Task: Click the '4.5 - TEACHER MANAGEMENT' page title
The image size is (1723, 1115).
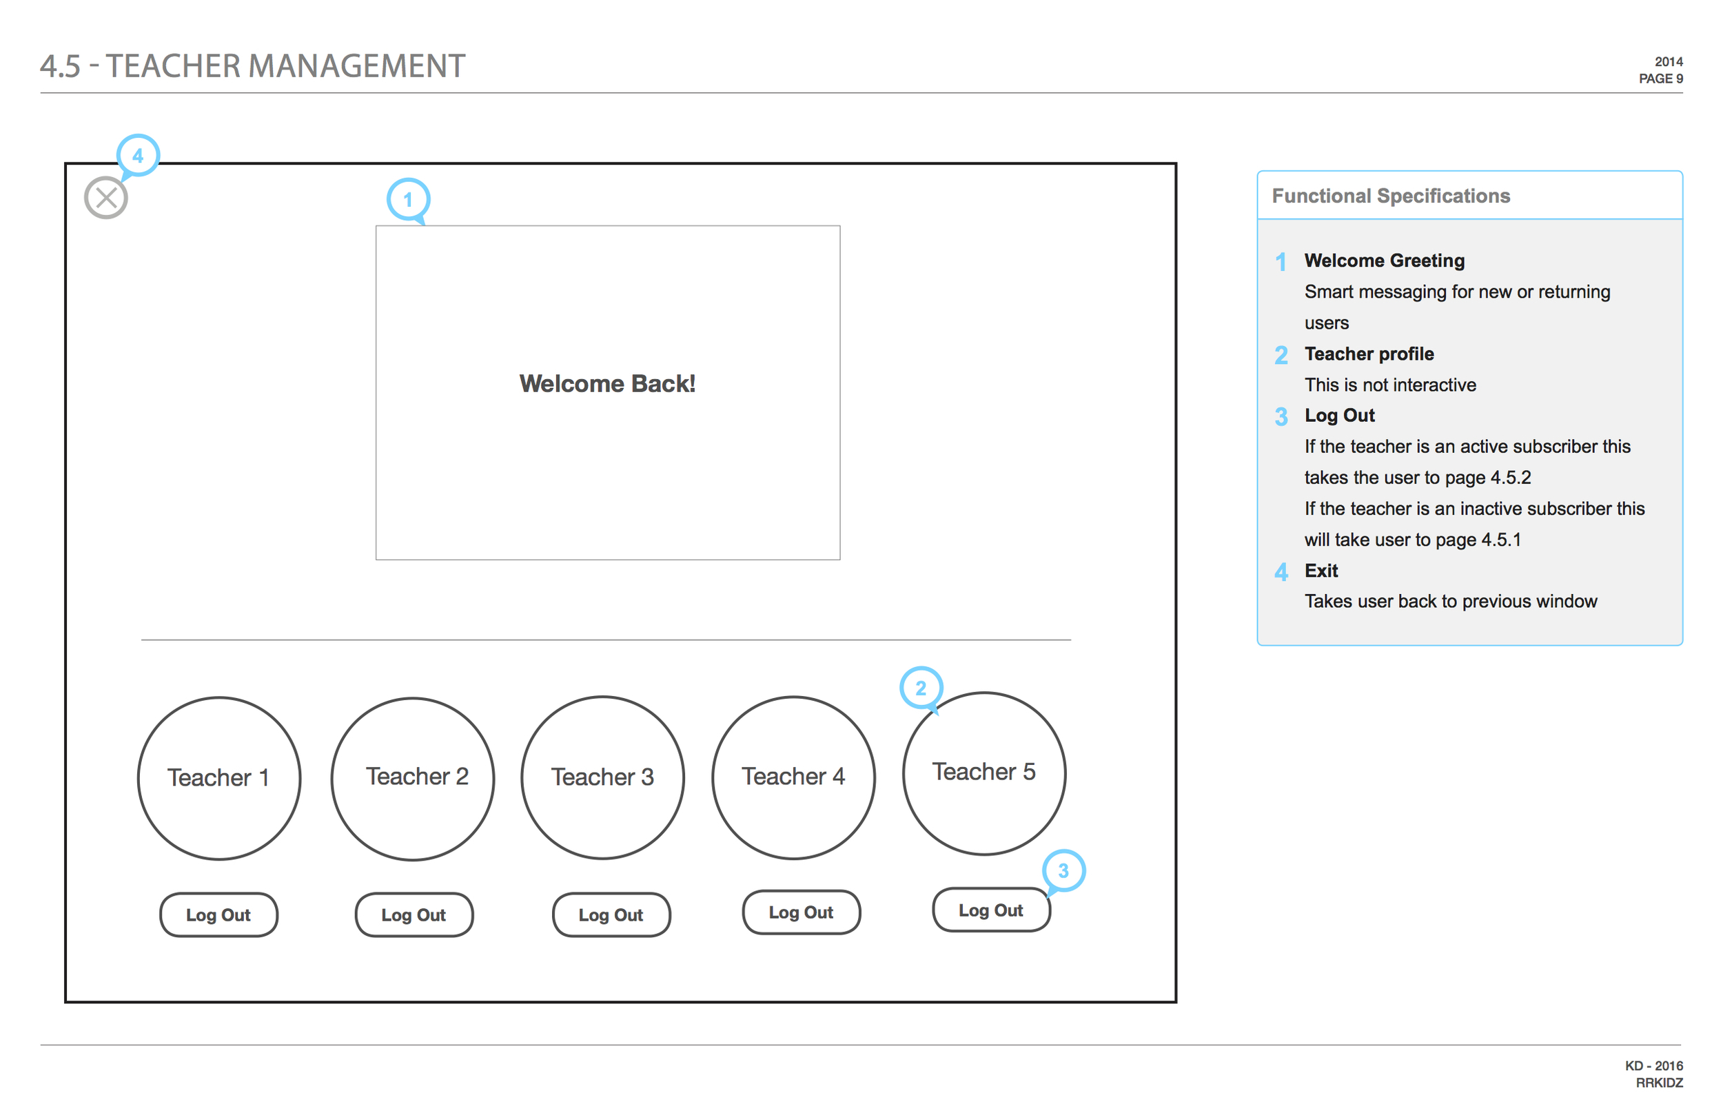Action: pos(253,66)
